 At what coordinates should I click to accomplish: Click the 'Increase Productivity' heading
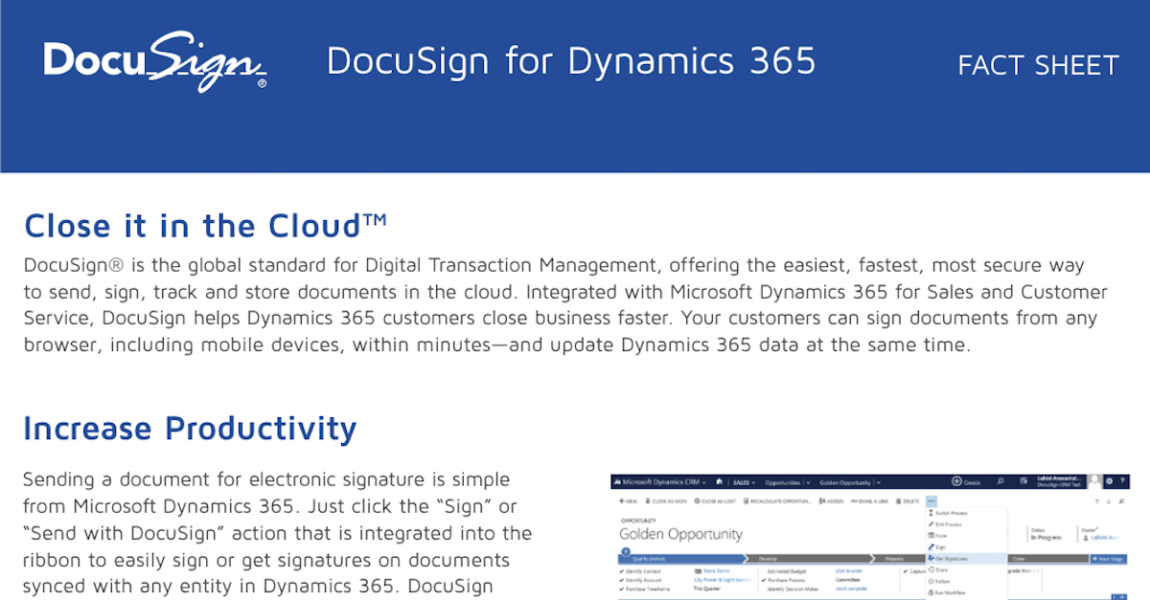point(190,428)
